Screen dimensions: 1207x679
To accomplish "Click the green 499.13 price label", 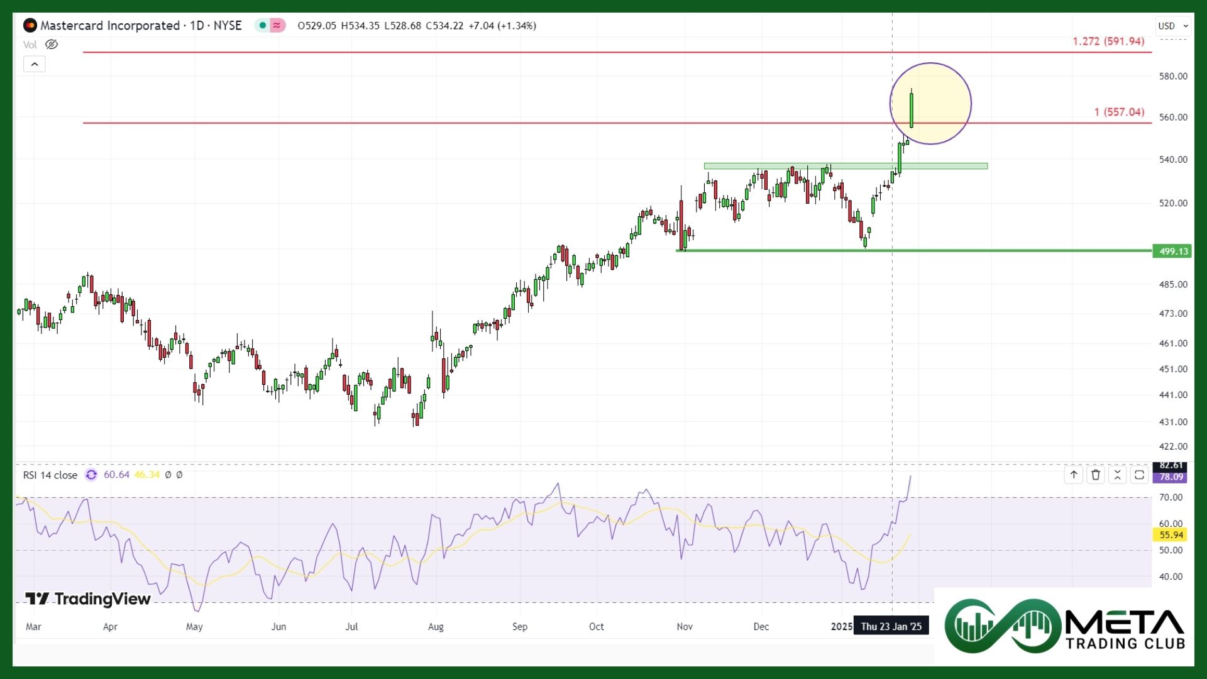I will click(1172, 251).
